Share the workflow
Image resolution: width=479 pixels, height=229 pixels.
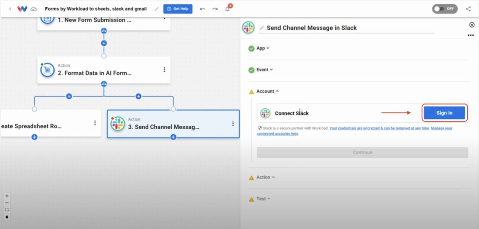[x=468, y=9]
